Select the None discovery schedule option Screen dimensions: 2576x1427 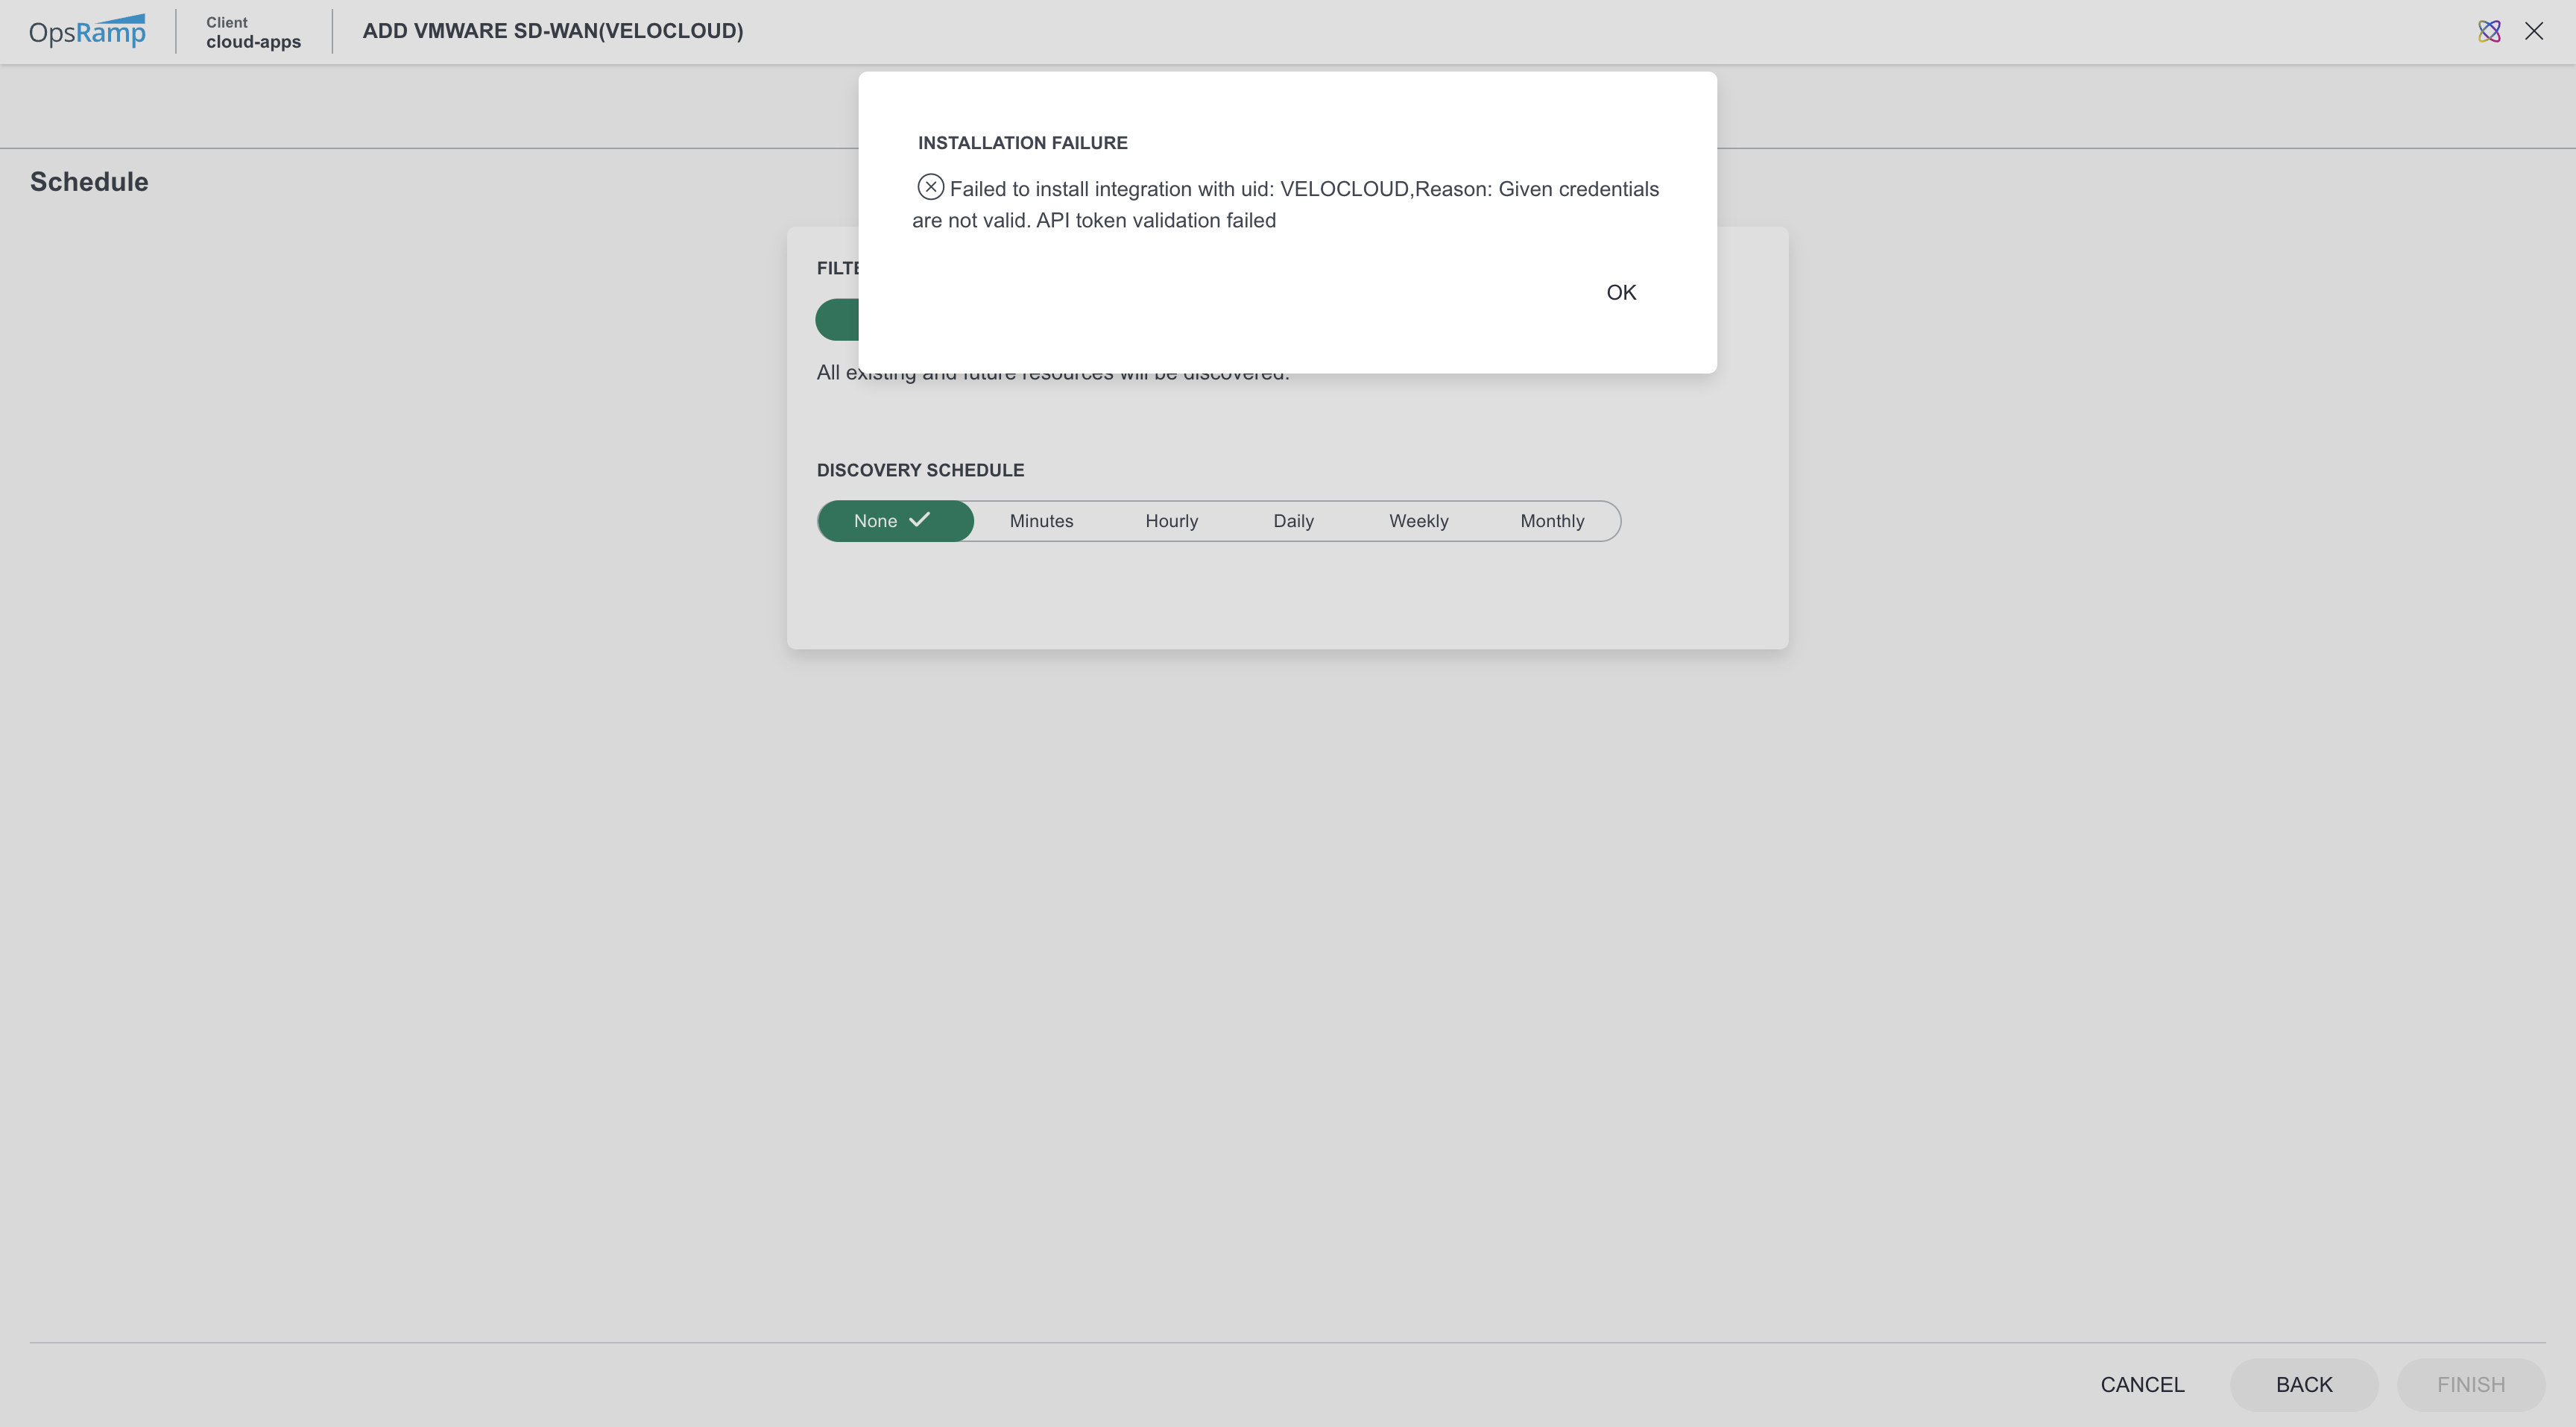895,521
